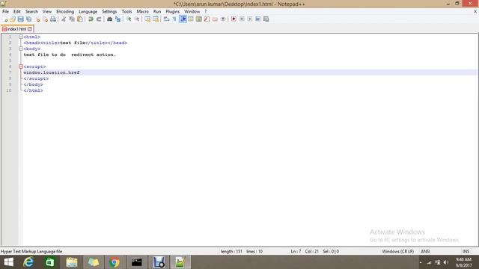479x269 pixels.
Task: Toggle INS insert mode in status bar
Action: [466, 251]
